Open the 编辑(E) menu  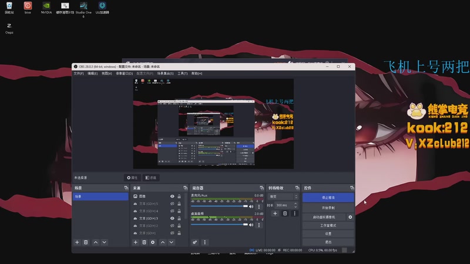click(x=93, y=73)
